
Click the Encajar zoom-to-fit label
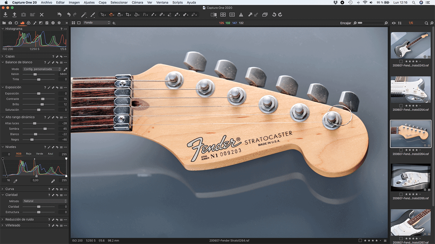coord(345,23)
